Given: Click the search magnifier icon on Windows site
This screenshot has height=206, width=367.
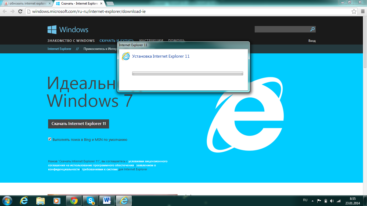Looking at the screenshot, I should pyautogui.click(x=312, y=29).
